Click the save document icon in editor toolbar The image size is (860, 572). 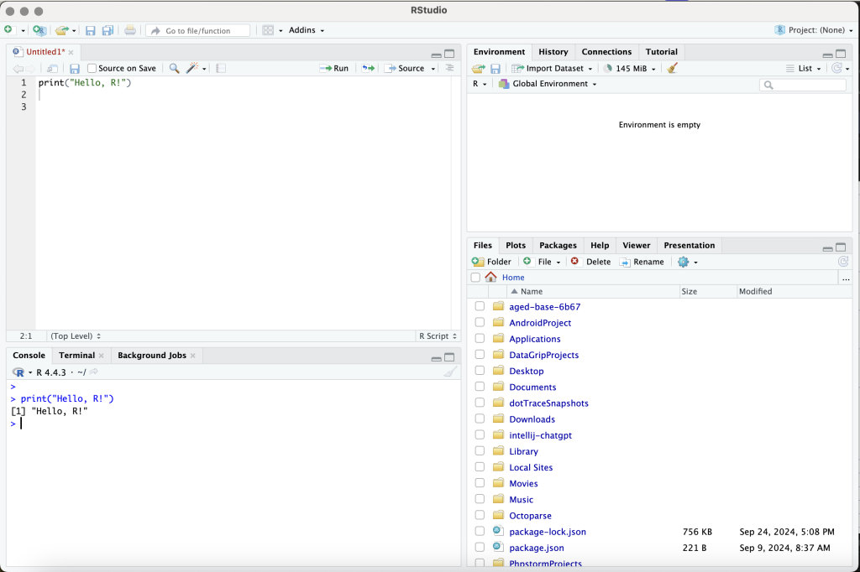(x=75, y=68)
